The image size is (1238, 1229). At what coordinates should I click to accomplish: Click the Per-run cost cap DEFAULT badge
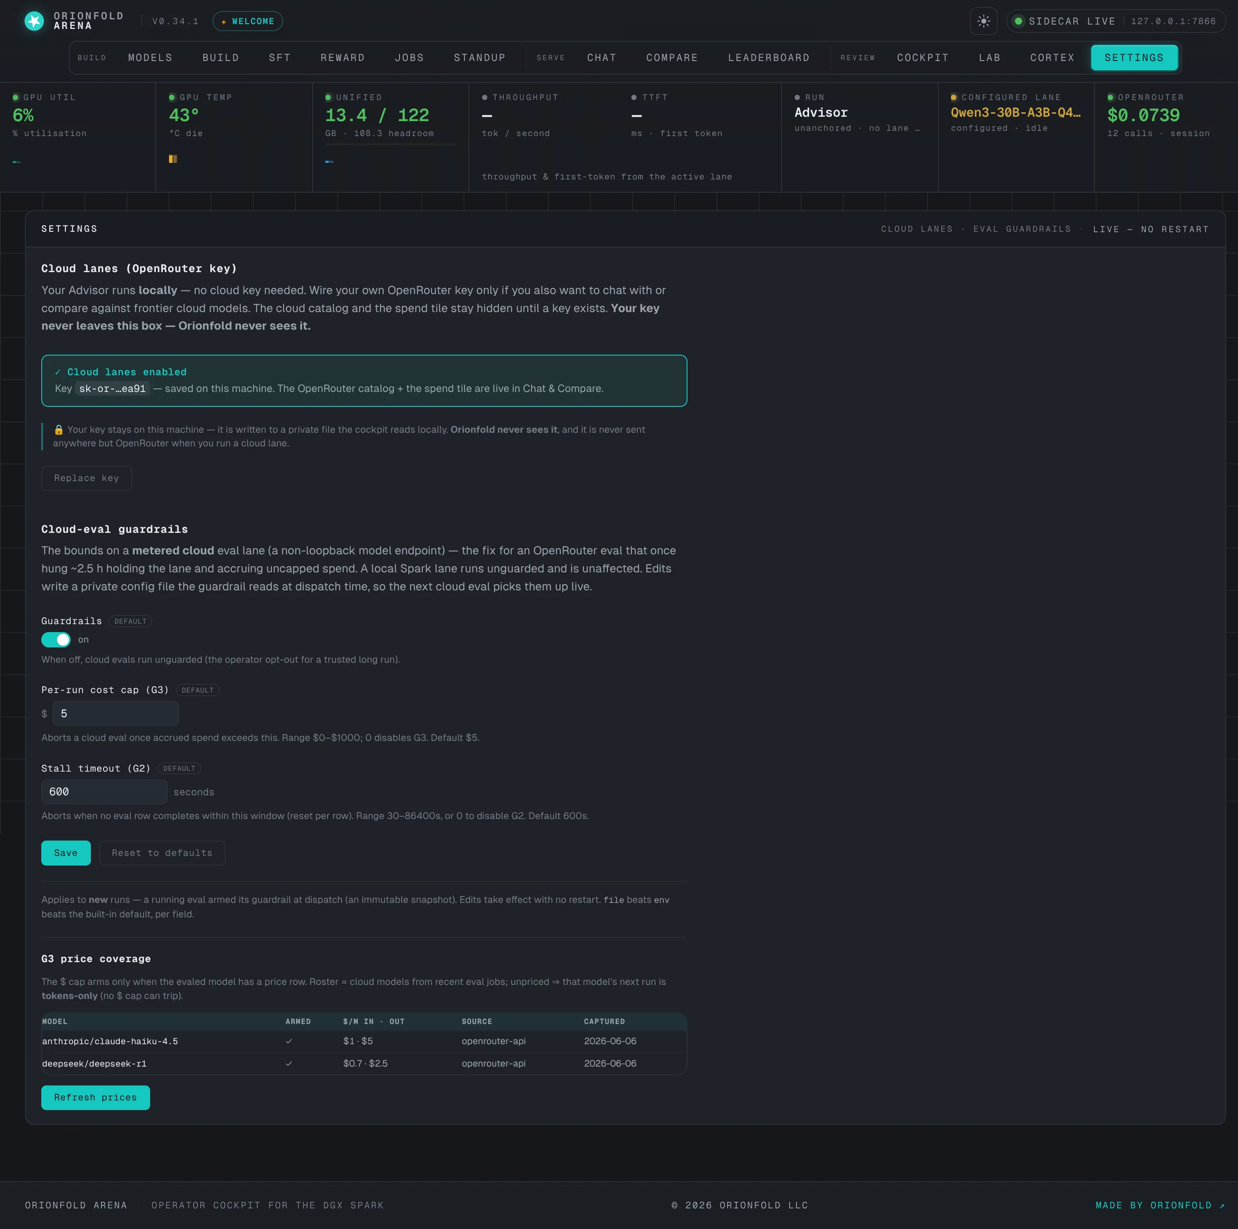(x=198, y=690)
